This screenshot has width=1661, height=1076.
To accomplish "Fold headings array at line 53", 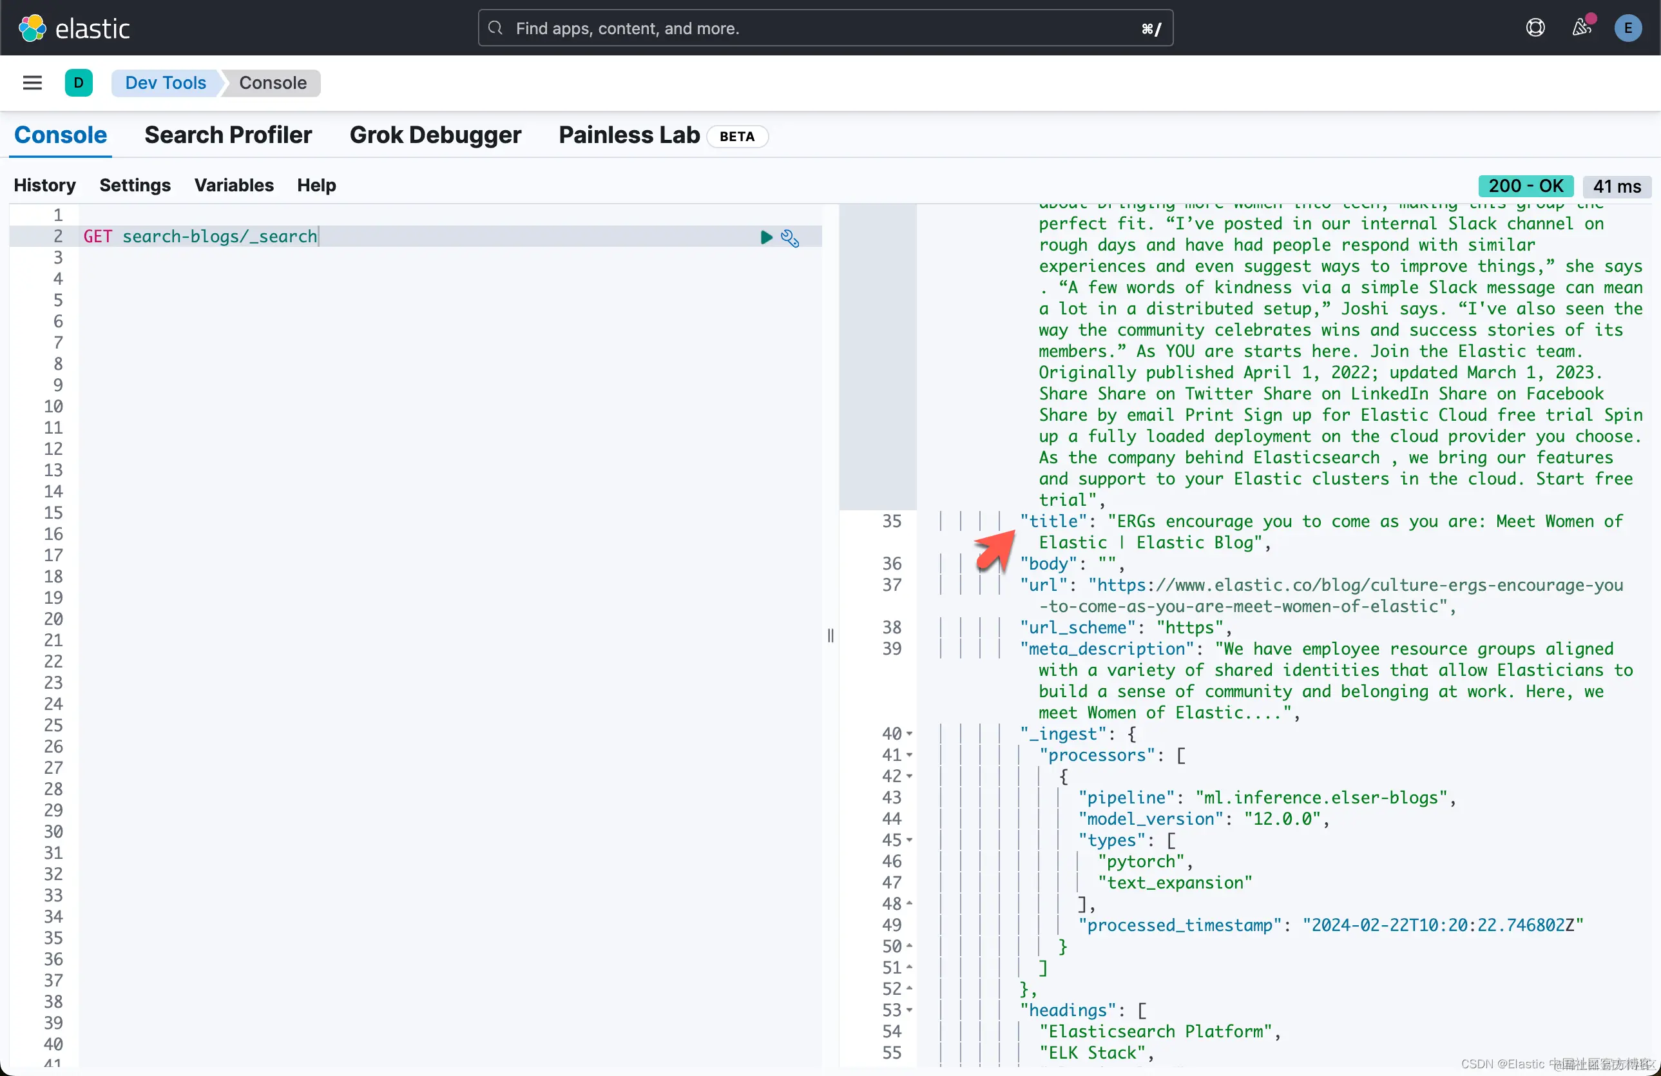I will pos(909,1010).
